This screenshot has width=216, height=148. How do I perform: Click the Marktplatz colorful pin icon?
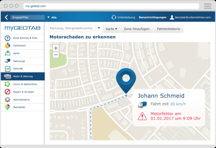(8, 107)
